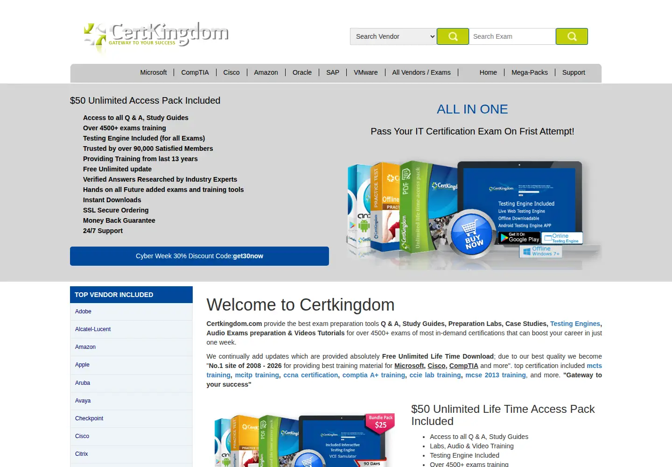Viewport: 672px width, 467px height.
Task: Follow the ccie lab training link
Action: click(435, 375)
